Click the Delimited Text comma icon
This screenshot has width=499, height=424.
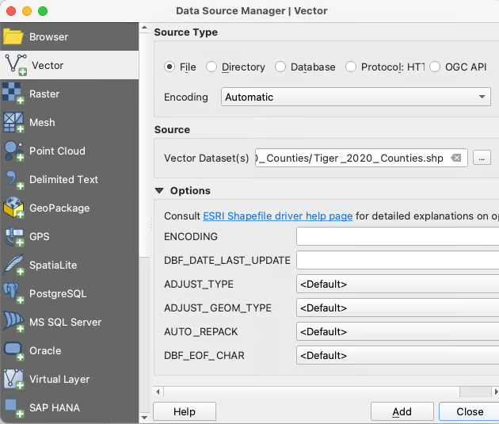pos(14,180)
